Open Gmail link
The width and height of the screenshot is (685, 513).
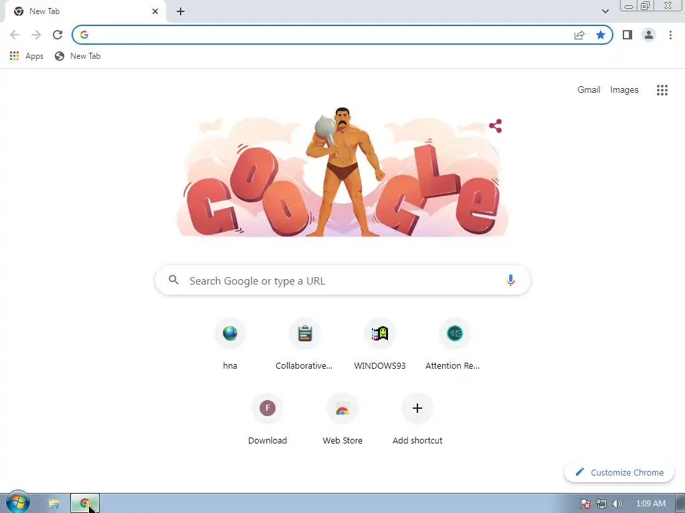(x=589, y=90)
